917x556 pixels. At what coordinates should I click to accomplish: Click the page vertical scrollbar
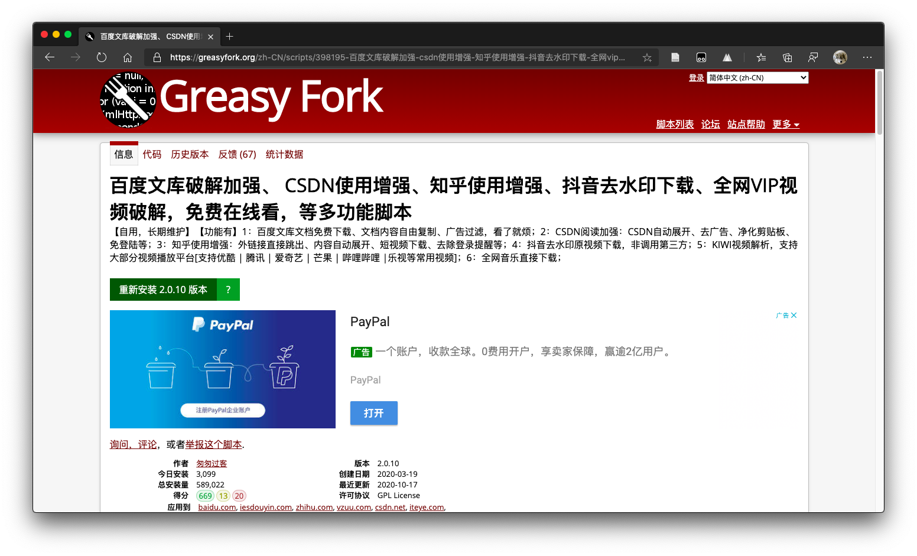pyautogui.click(x=880, y=104)
